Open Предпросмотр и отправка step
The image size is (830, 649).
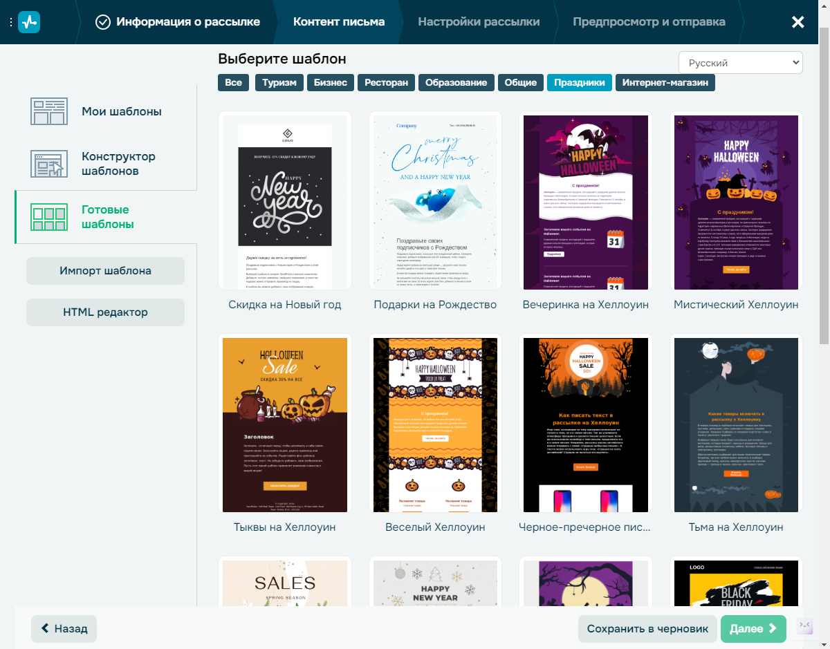649,22
